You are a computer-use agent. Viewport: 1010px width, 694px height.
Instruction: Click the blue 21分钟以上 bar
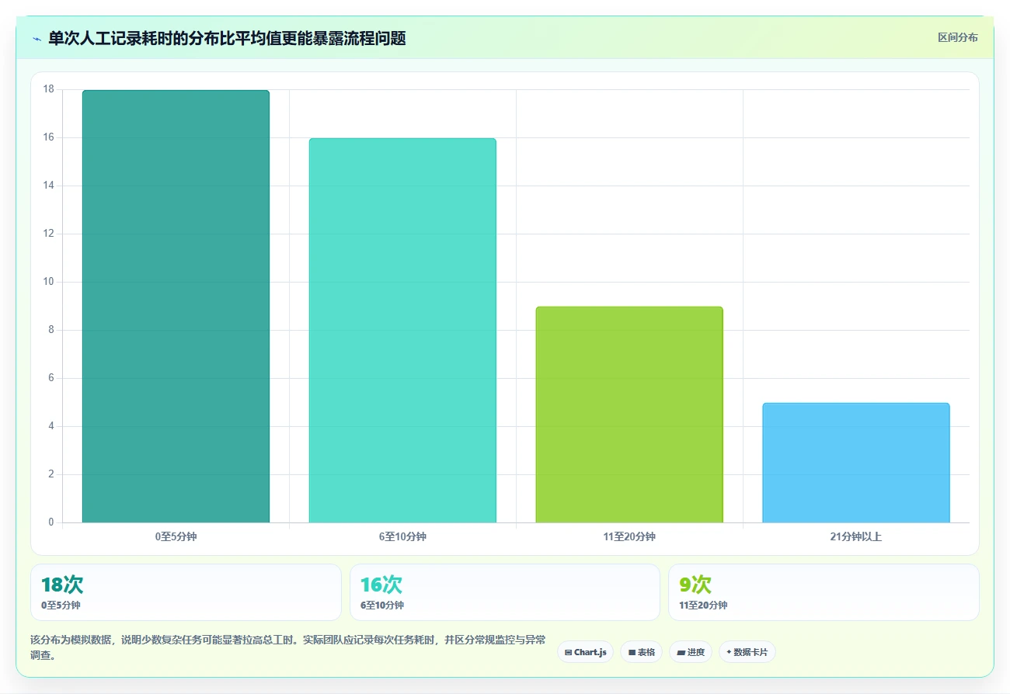tap(856, 463)
